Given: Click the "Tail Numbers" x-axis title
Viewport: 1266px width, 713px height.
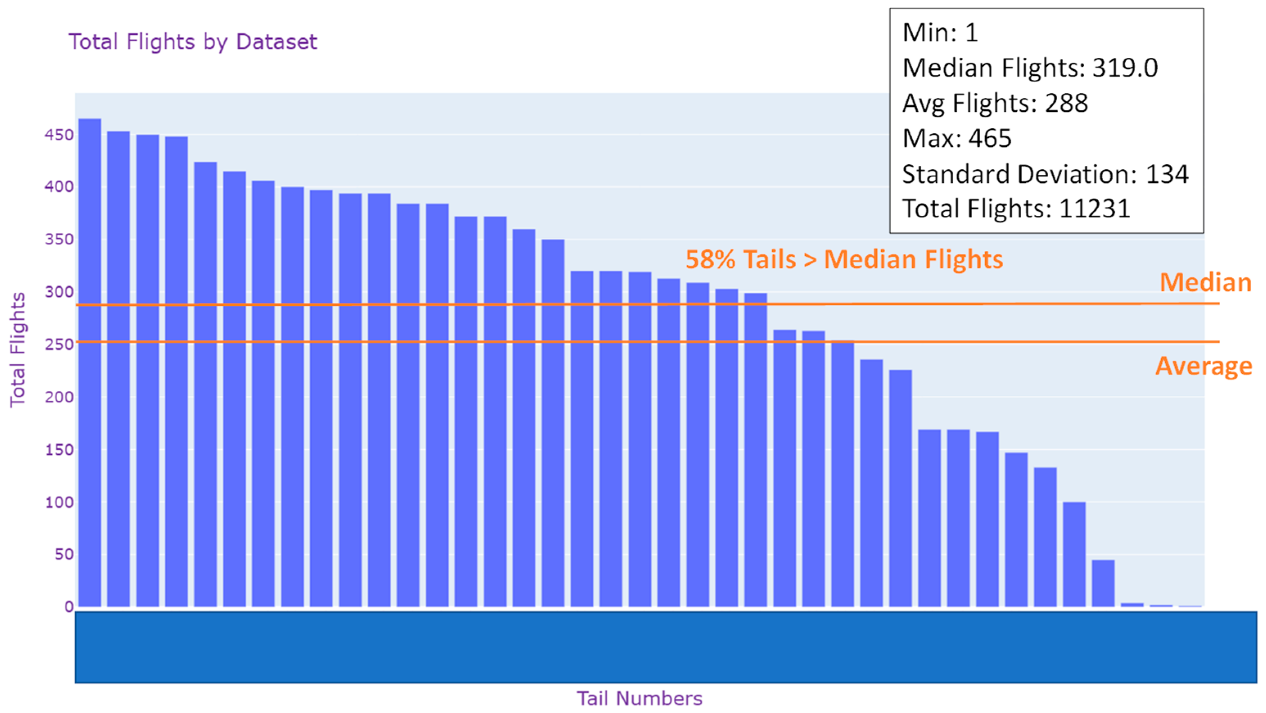Looking at the screenshot, I should coord(639,698).
